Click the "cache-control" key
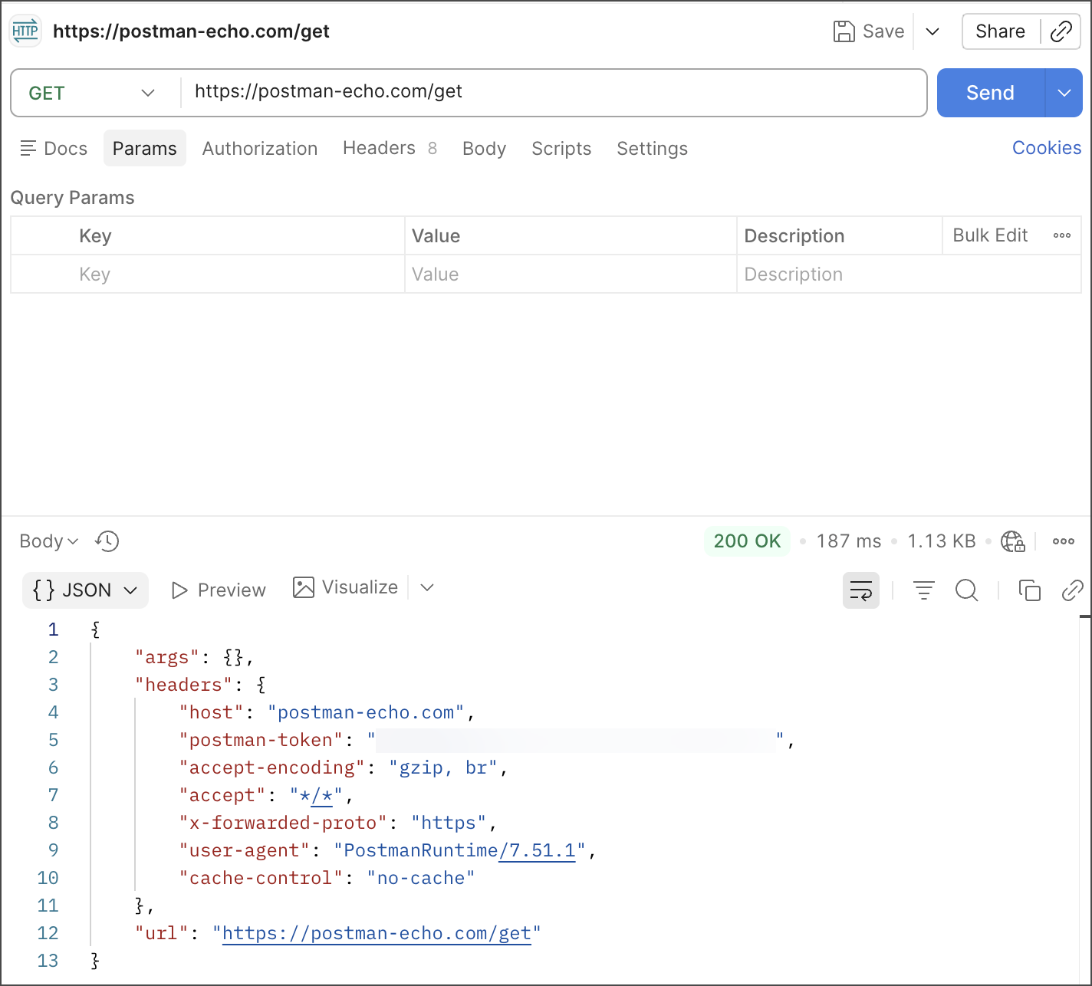Viewport: 1092px width, 986px height. click(261, 878)
